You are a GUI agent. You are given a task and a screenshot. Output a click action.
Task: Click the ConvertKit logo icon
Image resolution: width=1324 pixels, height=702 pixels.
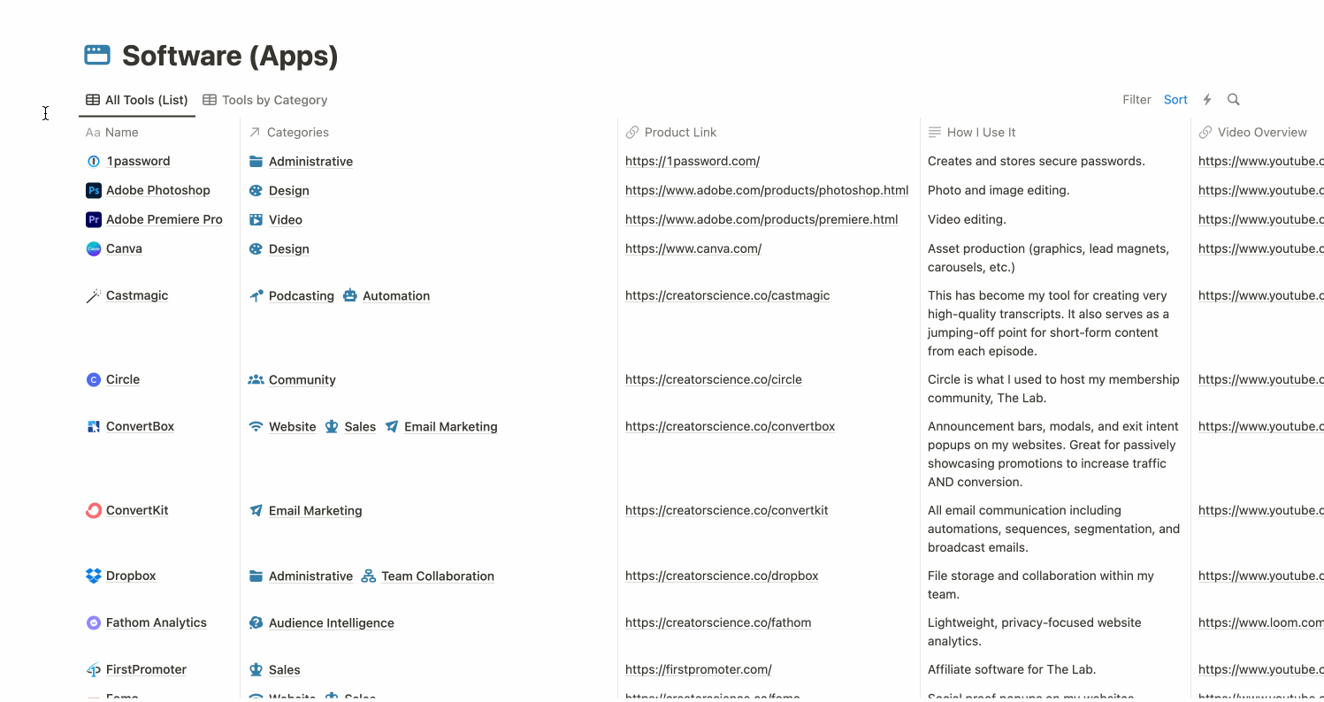pyautogui.click(x=93, y=510)
